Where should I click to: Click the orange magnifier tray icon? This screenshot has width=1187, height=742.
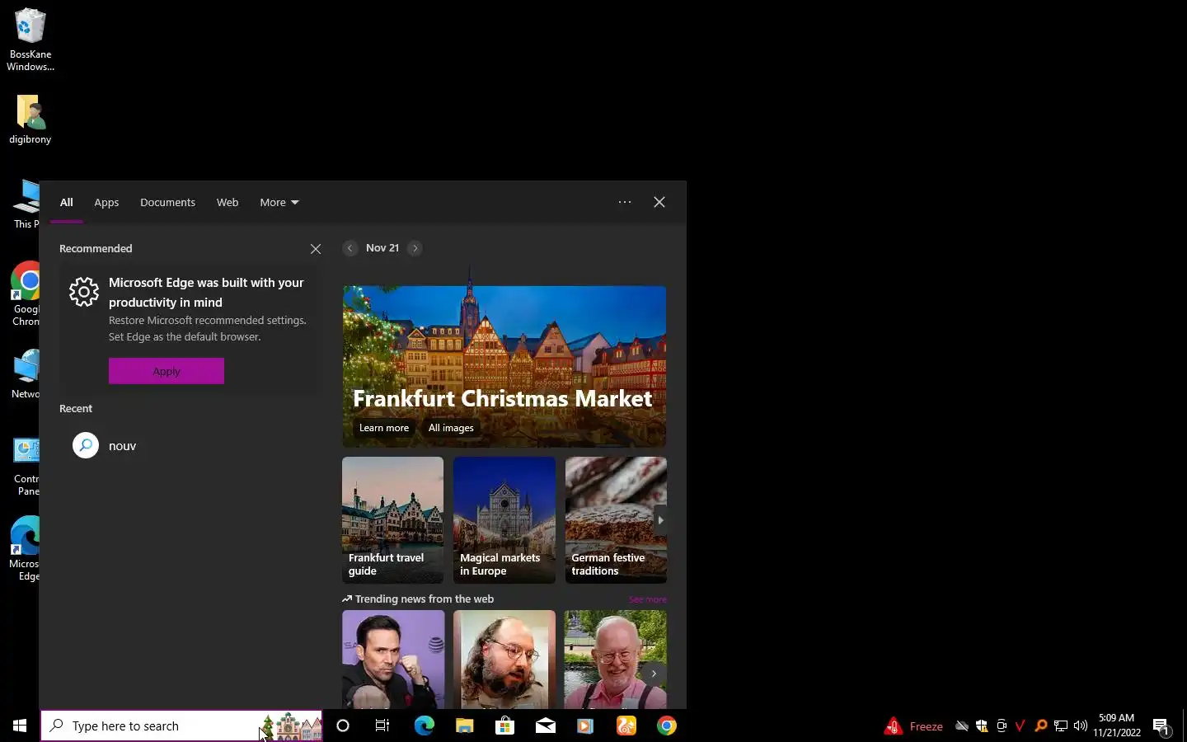pyautogui.click(x=1040, y=726)
